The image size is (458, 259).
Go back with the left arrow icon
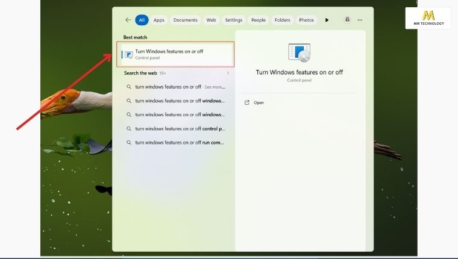coord(128,20)
